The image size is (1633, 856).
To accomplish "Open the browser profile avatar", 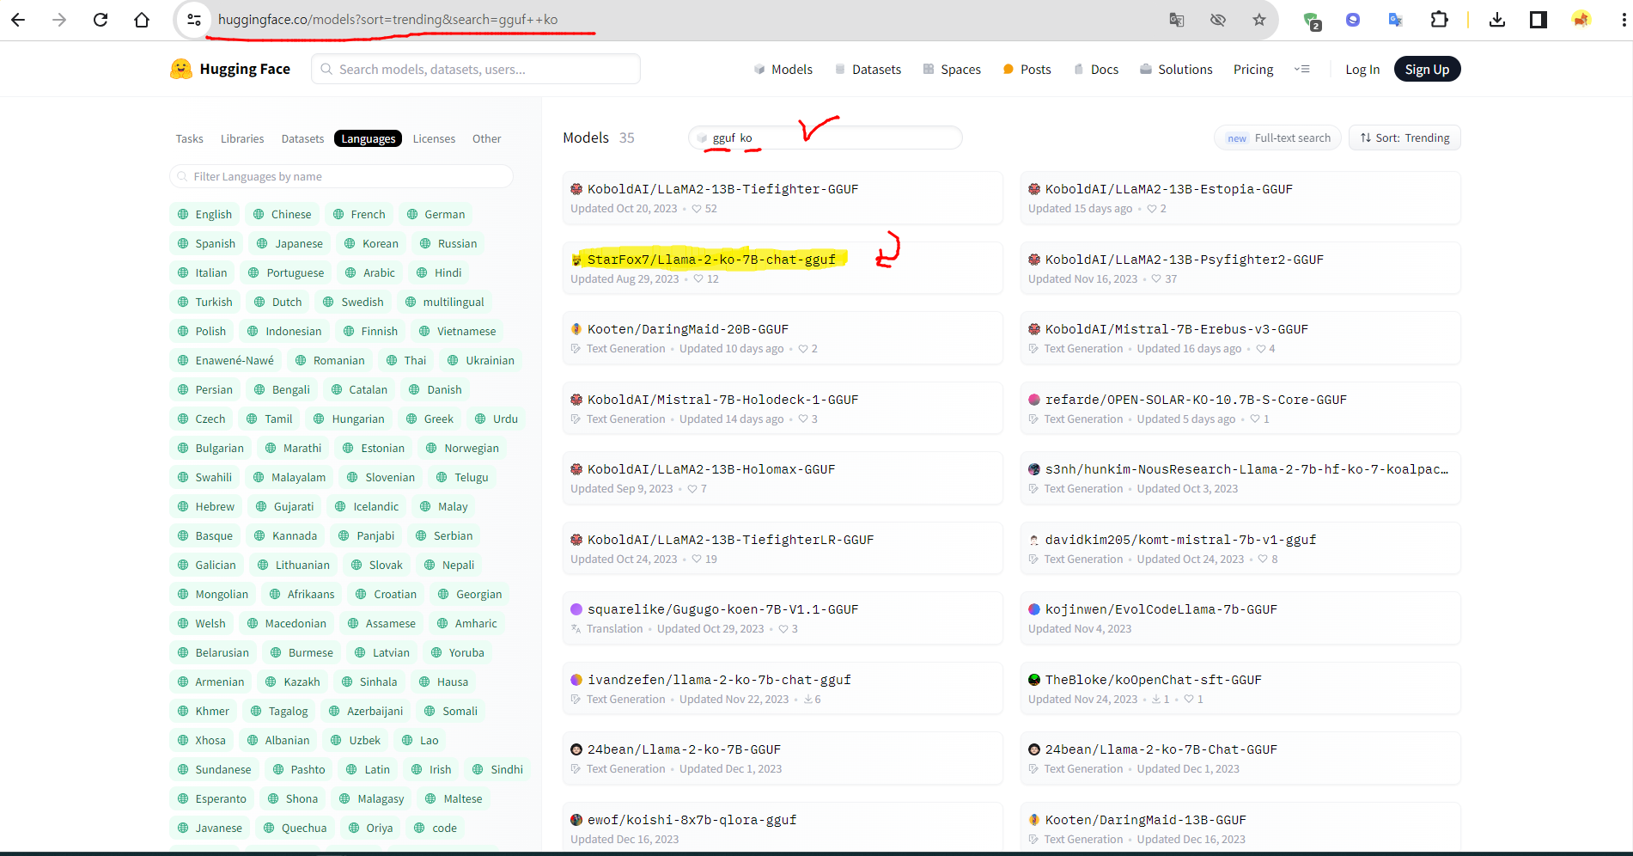I will point(1581,20).
